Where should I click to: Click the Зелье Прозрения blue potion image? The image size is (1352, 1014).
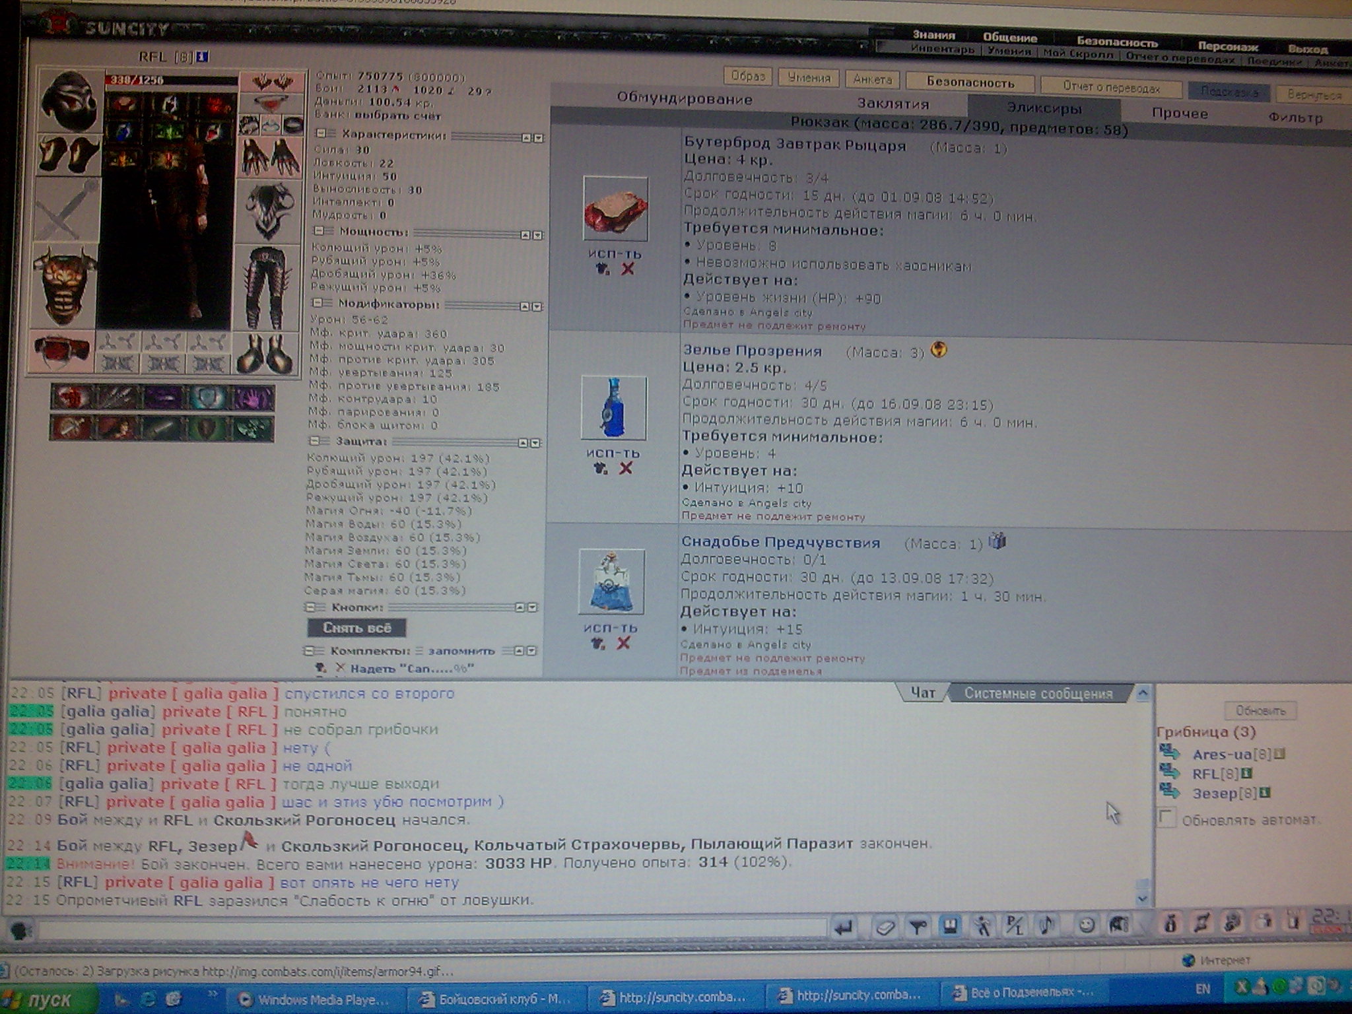pos(614,408)
